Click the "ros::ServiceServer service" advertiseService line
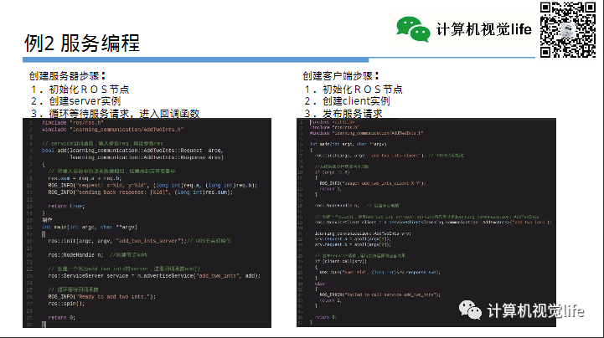This screenshot has height=338, width=604. pos(154,276)
